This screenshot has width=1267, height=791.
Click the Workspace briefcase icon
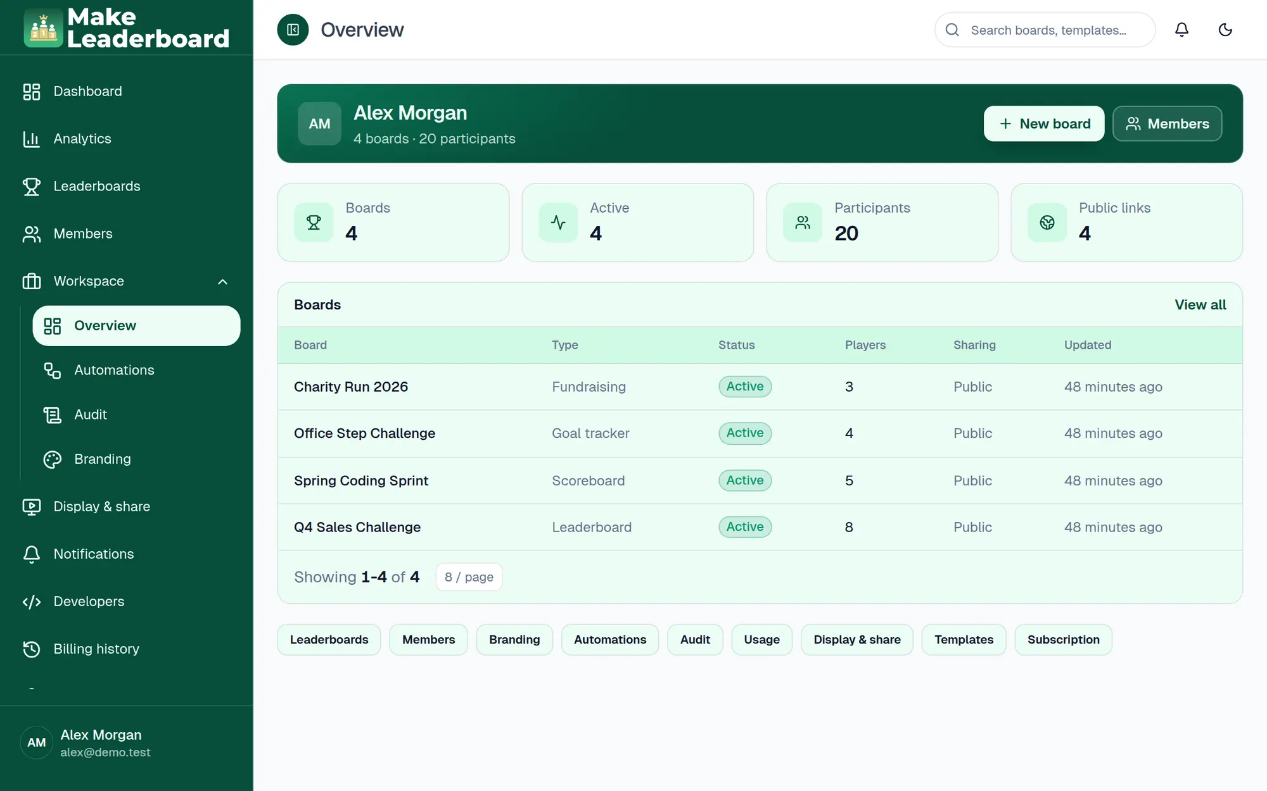click(x=32, y=282)
